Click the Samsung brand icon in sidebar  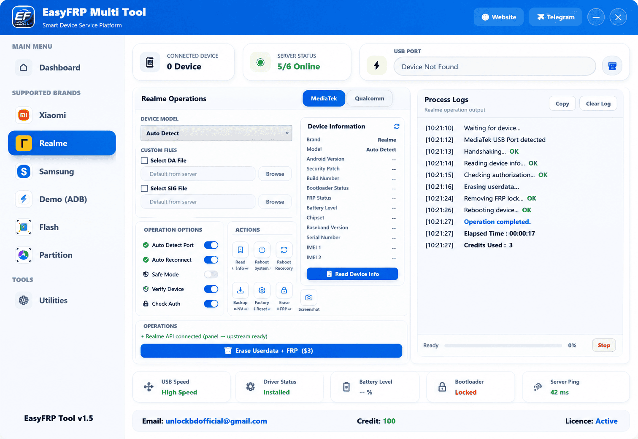click(x=24, y=171)
